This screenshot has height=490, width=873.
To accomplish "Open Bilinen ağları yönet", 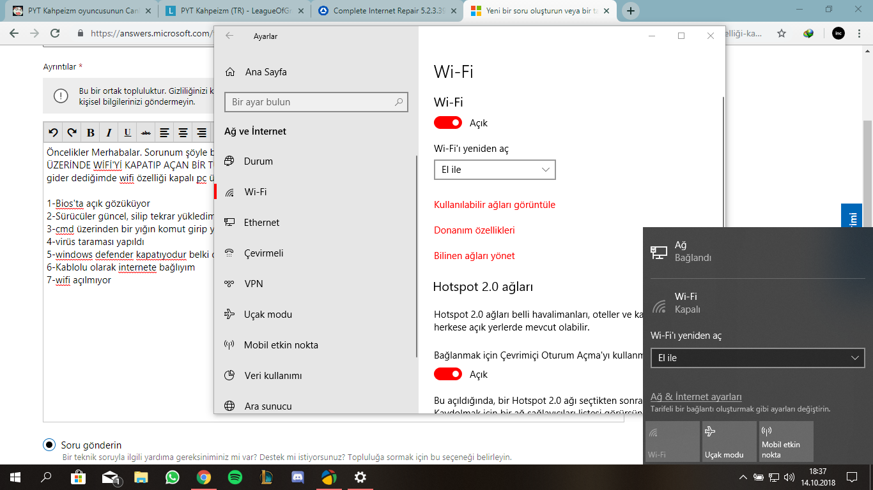I will pyautogui.click(x=476, y=255).
